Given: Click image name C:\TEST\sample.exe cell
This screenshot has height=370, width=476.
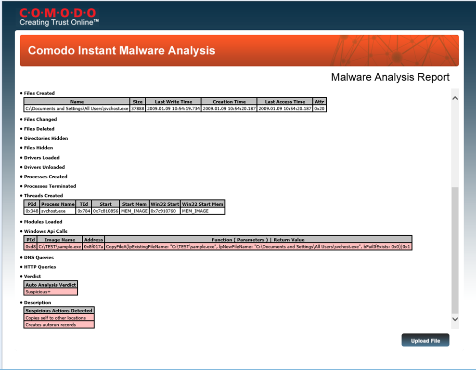Looking at the screenshot, I should pyautogui.click(x=60, y=246).
